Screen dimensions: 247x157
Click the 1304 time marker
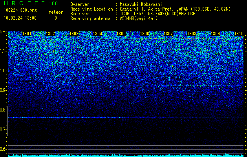point(98,34)
